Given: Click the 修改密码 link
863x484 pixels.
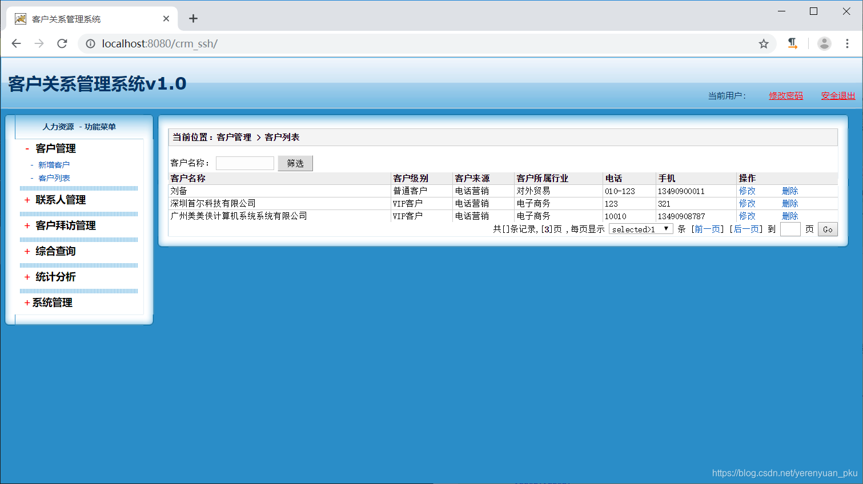Looking at the screenshot, I should pyautogui.click(x=786, y=96).
